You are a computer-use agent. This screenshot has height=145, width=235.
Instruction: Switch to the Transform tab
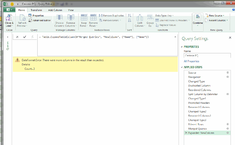36,10
